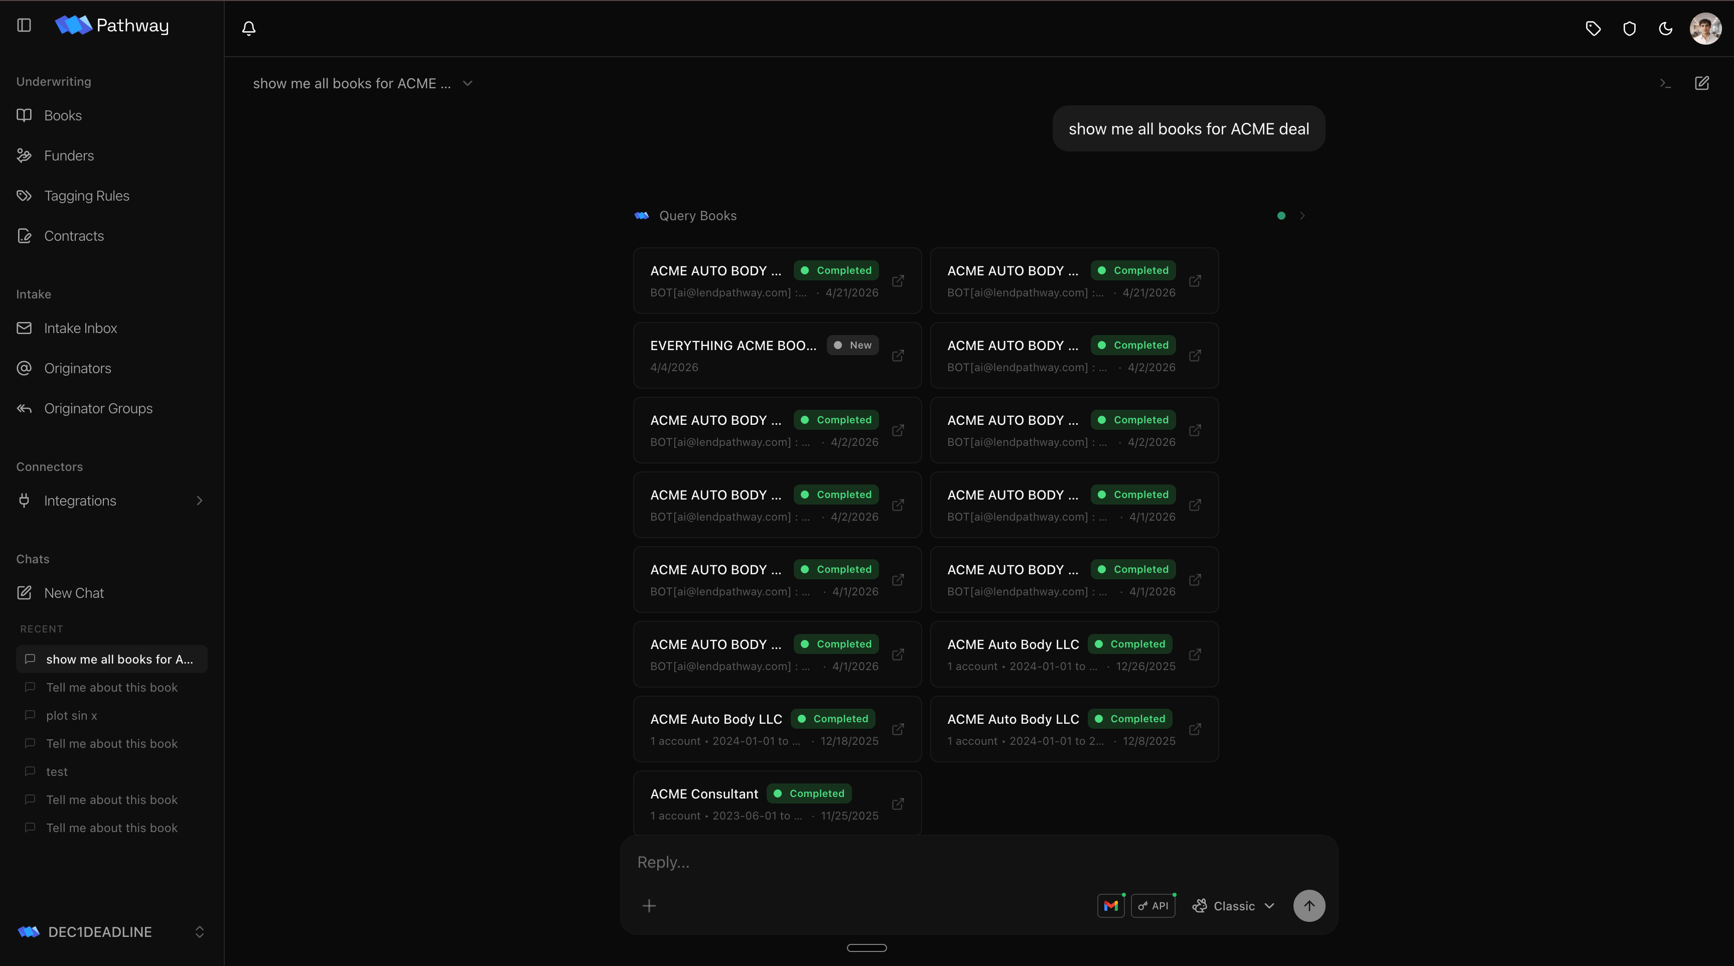Image resolution: width=1734 pixels, height=966 pixels.
Task: Open the user avatar menu
Action: tap(1705, 28)
